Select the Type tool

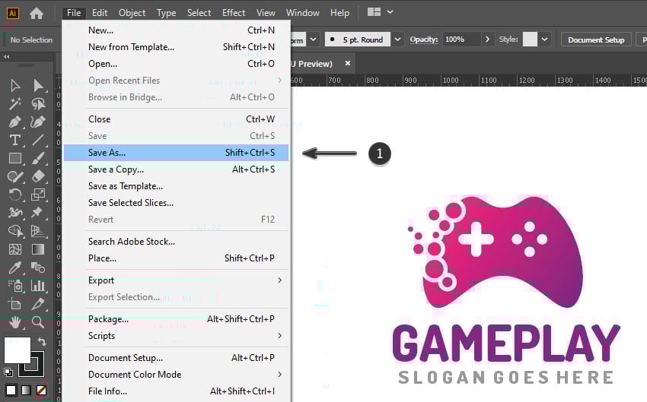click(14, 140)
